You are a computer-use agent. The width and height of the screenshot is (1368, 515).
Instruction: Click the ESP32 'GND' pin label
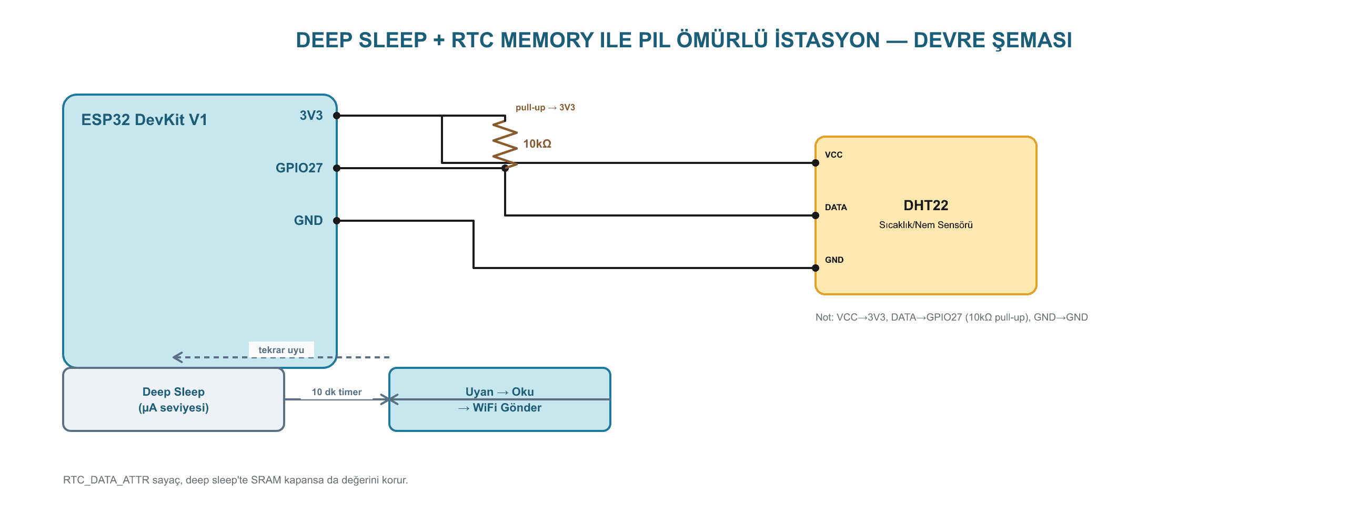(x=308, y=221)
